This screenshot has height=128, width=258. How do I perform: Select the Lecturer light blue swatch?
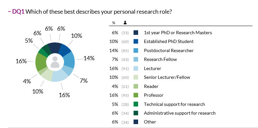[136, 68]
